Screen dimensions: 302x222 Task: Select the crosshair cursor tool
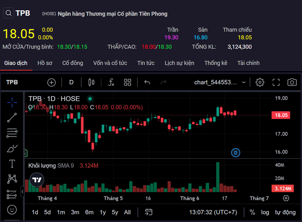(12, 102)
